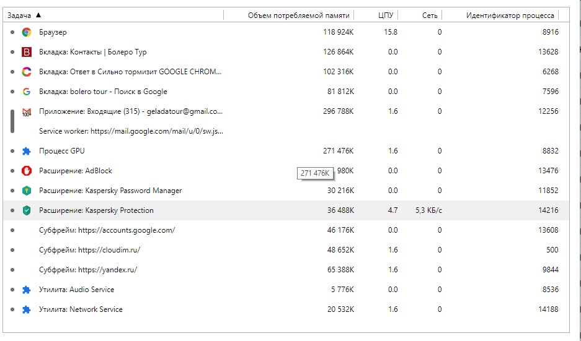Sort by Объем потребляемой памяти column
Screen dimensions: 581x341
tap(298, 15)
